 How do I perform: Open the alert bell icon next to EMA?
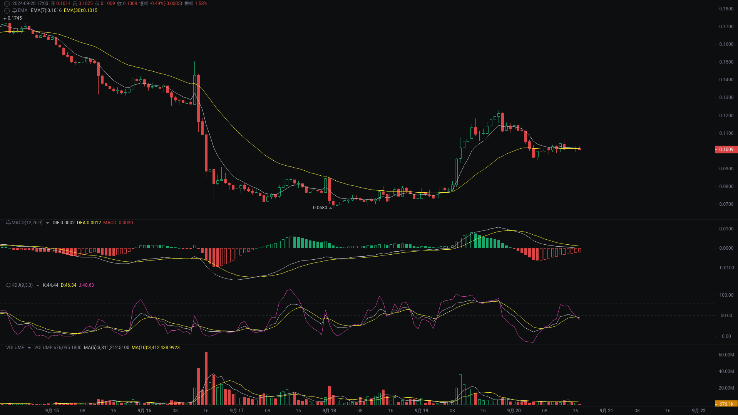click(x=15, y=10)
